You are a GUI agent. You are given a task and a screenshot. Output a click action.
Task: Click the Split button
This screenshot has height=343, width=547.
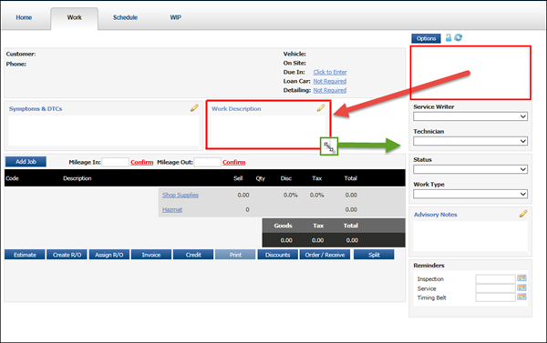374,255
